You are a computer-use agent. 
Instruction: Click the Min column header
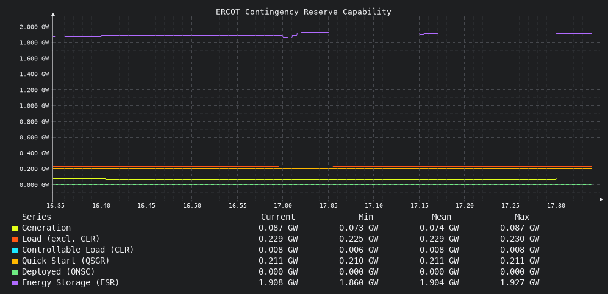[x=366, y=217]
